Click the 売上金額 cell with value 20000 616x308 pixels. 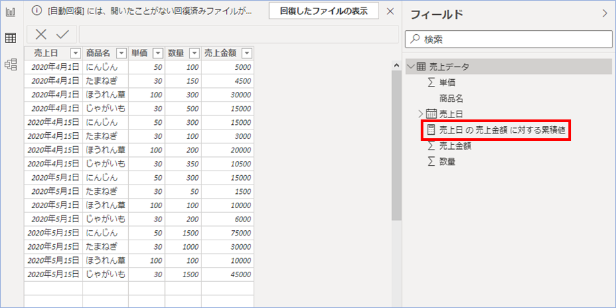tap(228, 150)
